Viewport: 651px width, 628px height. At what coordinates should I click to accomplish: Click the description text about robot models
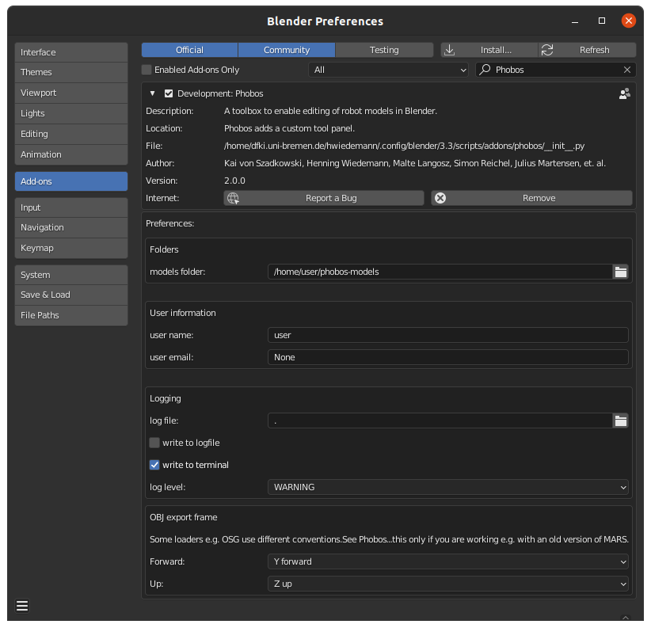click(x=330, y=111)
